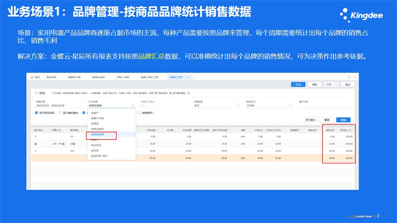Click the 5个 cell in 整件散包 column

point(72,137)
